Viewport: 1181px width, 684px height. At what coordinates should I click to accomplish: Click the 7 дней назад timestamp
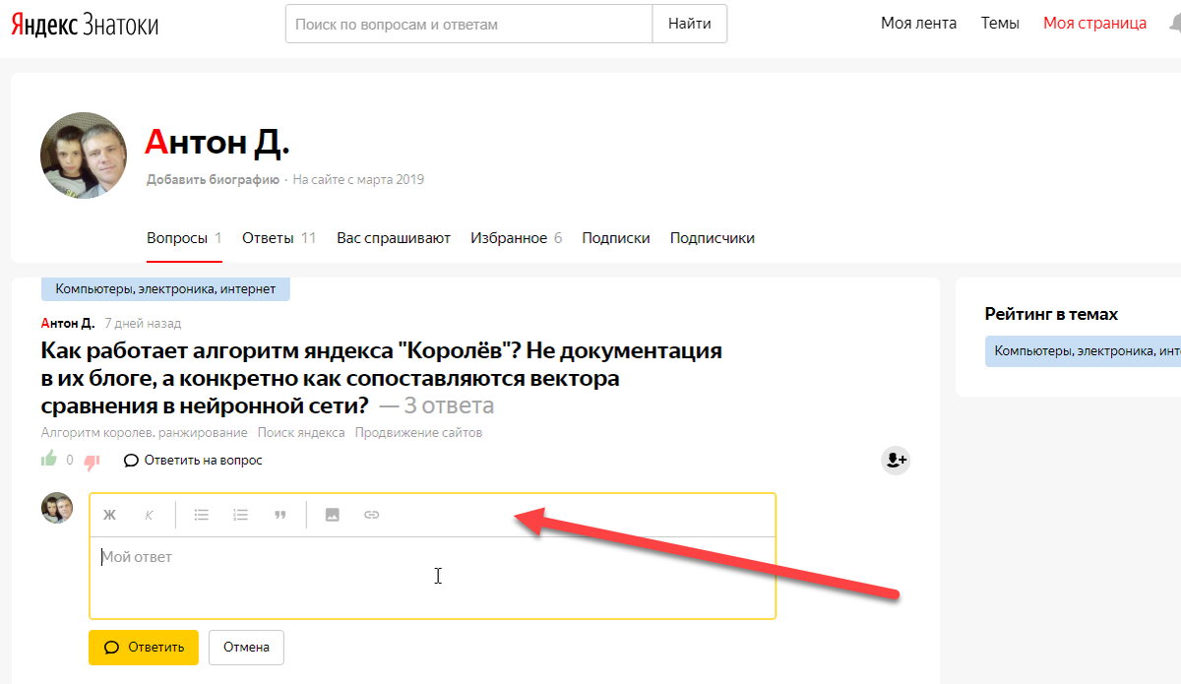[x=143, y=323]
